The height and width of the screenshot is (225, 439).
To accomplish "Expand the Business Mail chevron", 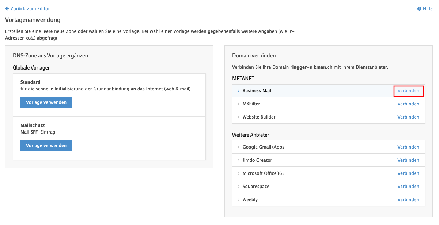I will click(x=239, y=91).
